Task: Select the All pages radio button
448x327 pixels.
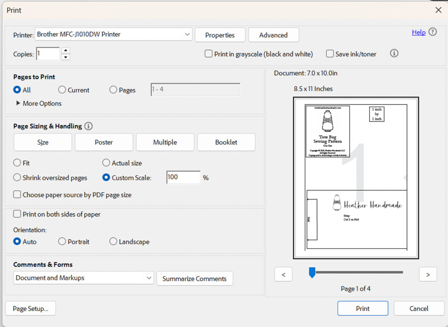Action: coord(17,90)
